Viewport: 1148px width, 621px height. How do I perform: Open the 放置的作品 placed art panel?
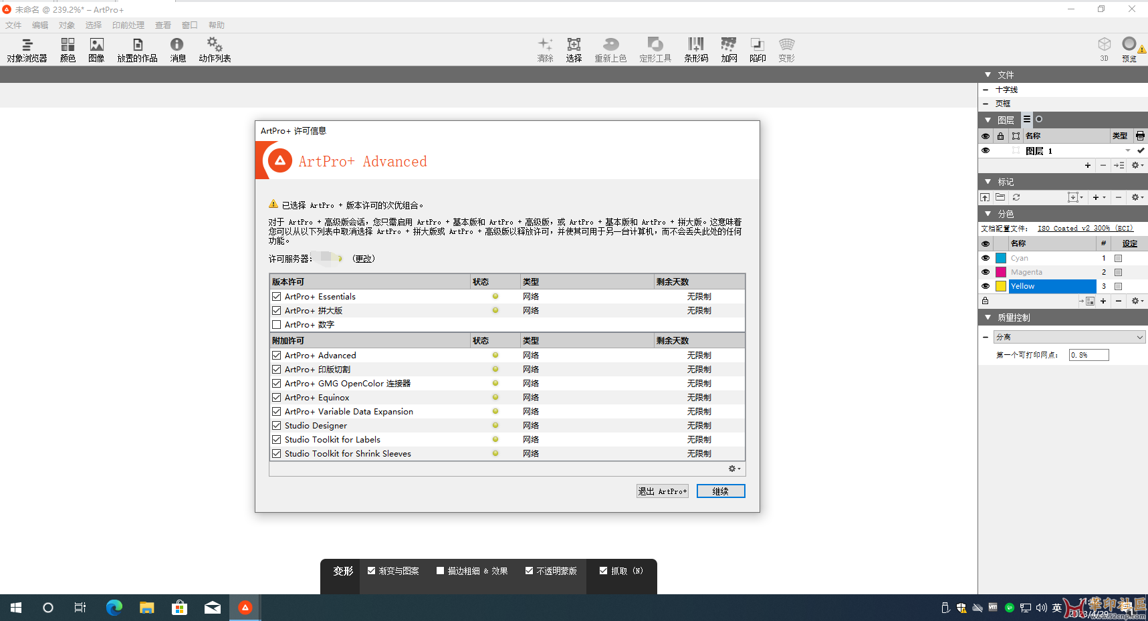(x=137, y=50)
